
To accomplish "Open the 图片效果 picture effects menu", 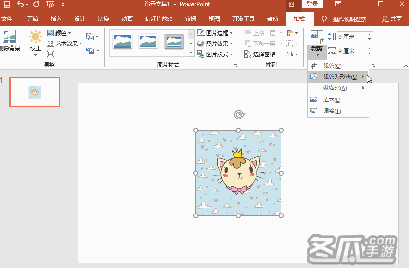I will point(215,43).
